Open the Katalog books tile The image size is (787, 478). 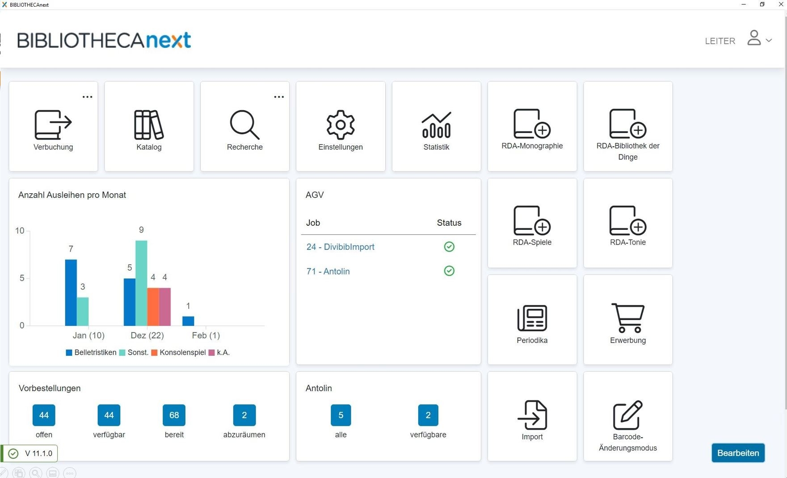pyautogui.click(x=149, y=126)
